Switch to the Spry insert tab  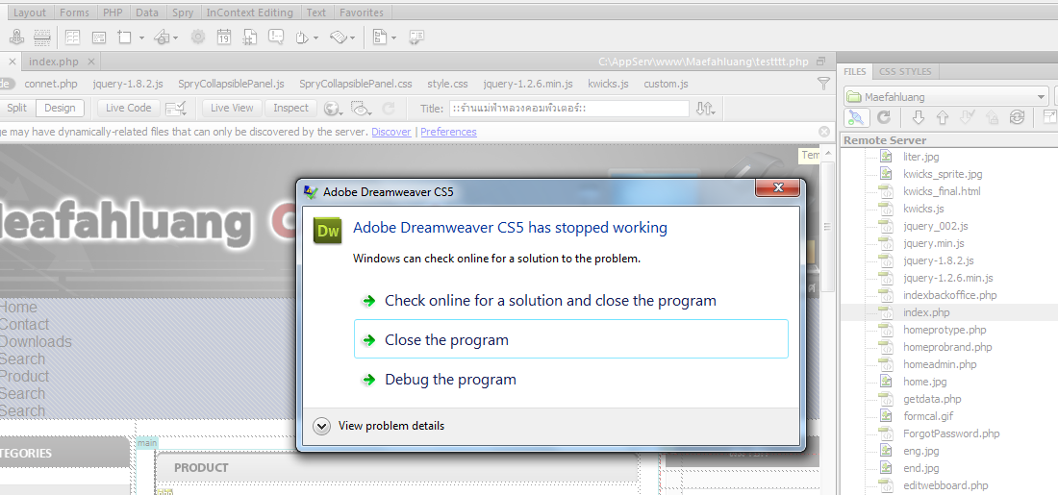click(x=183, y=12)
